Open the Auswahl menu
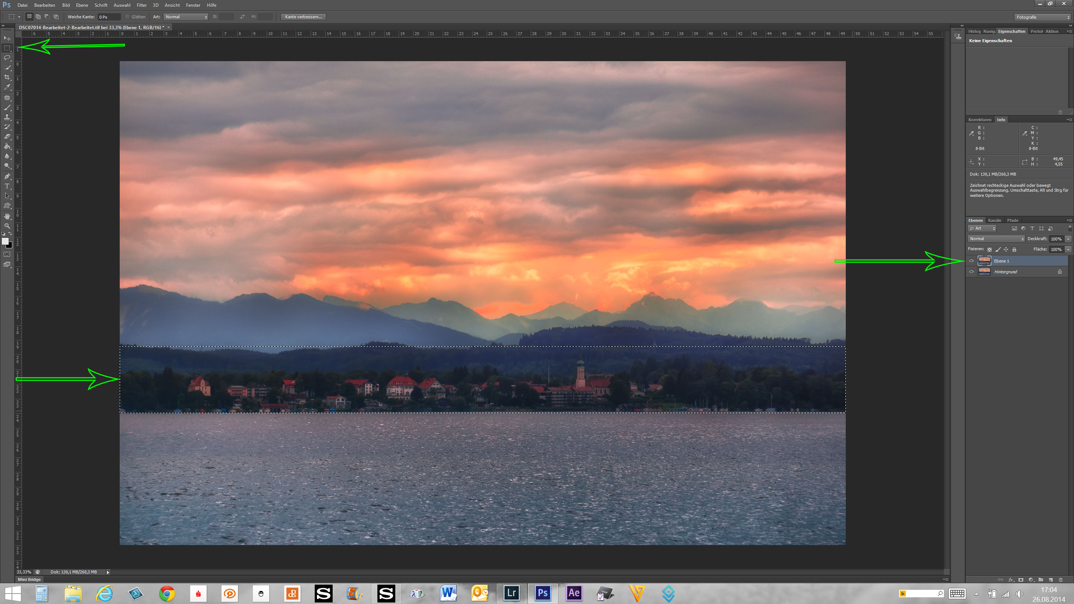The width and height of the screenshot is (1074, 604). click(x=122, y=5)
